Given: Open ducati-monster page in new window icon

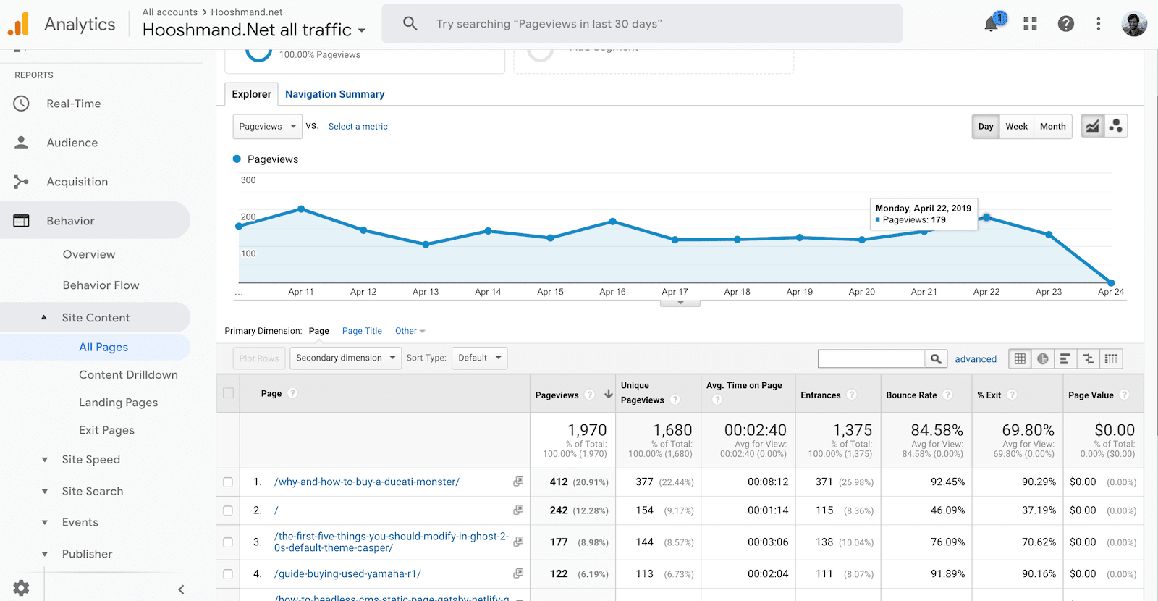Looking at the screenshot, I should [x=518, y=482].
